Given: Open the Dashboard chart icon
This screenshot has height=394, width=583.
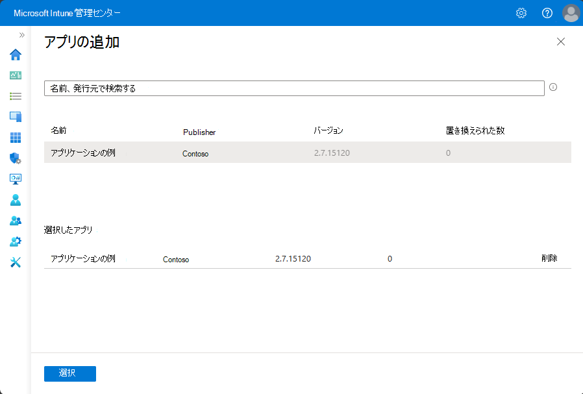Looking at the screenshot, I should (16, 75).
